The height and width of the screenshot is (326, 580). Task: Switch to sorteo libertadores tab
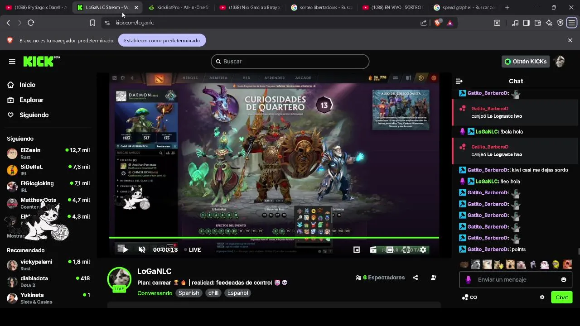pos(321,7)
